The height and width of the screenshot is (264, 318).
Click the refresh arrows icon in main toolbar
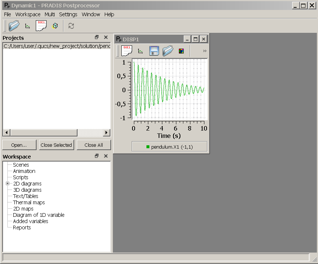coord(71,26)
